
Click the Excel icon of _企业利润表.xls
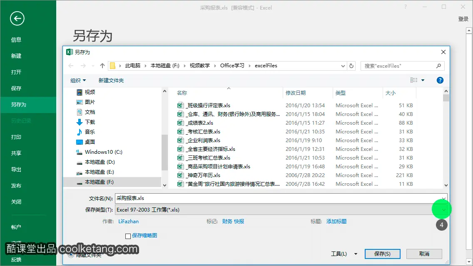[180, 140]
